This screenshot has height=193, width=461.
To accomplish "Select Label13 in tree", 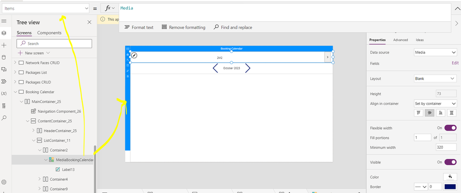I will [x=68, y=170].
